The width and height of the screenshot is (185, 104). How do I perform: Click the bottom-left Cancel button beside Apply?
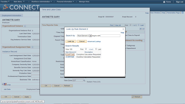click(16, 97)
